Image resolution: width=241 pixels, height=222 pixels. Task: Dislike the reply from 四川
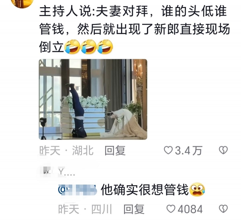pos(223,209)
